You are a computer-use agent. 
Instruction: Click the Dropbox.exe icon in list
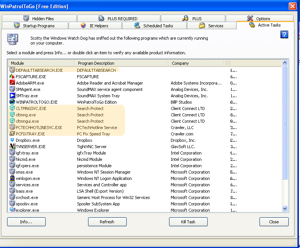tap(12, 140)
